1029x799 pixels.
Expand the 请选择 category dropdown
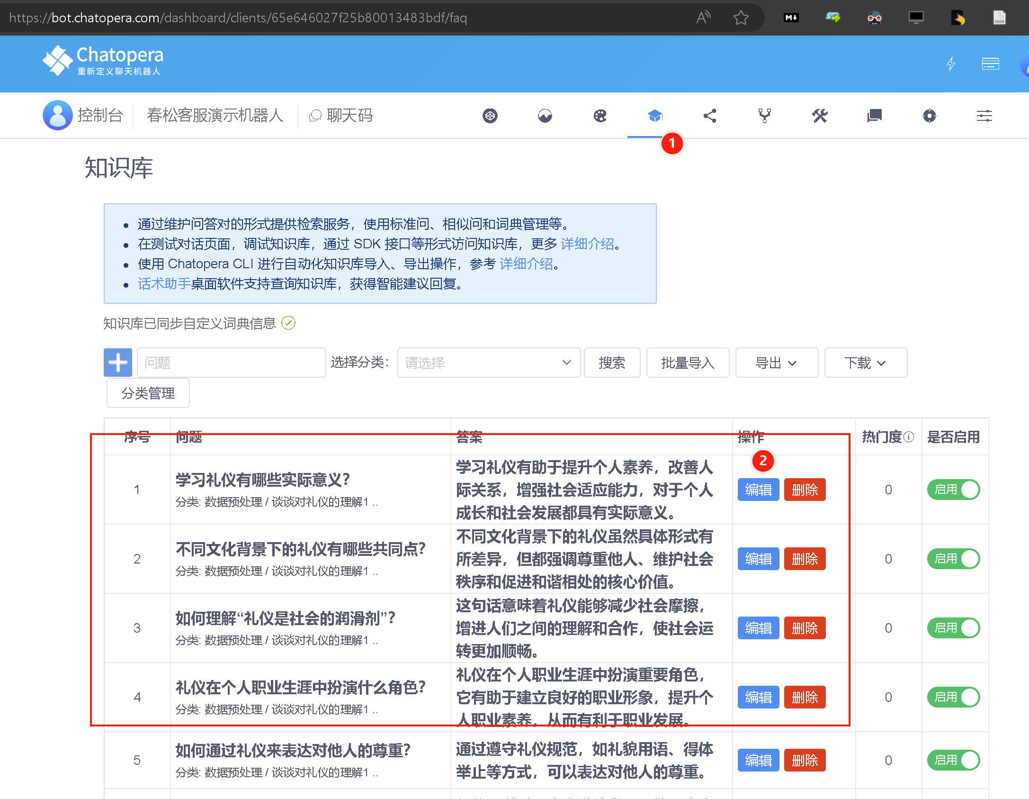coord(488,363)
